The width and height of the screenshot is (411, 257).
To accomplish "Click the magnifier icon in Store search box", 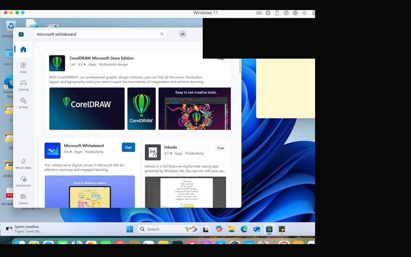I will click(x=162, y=34).
